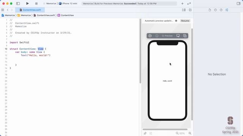
Task: Click the code review arrows icon
Action: pos(189,3)
